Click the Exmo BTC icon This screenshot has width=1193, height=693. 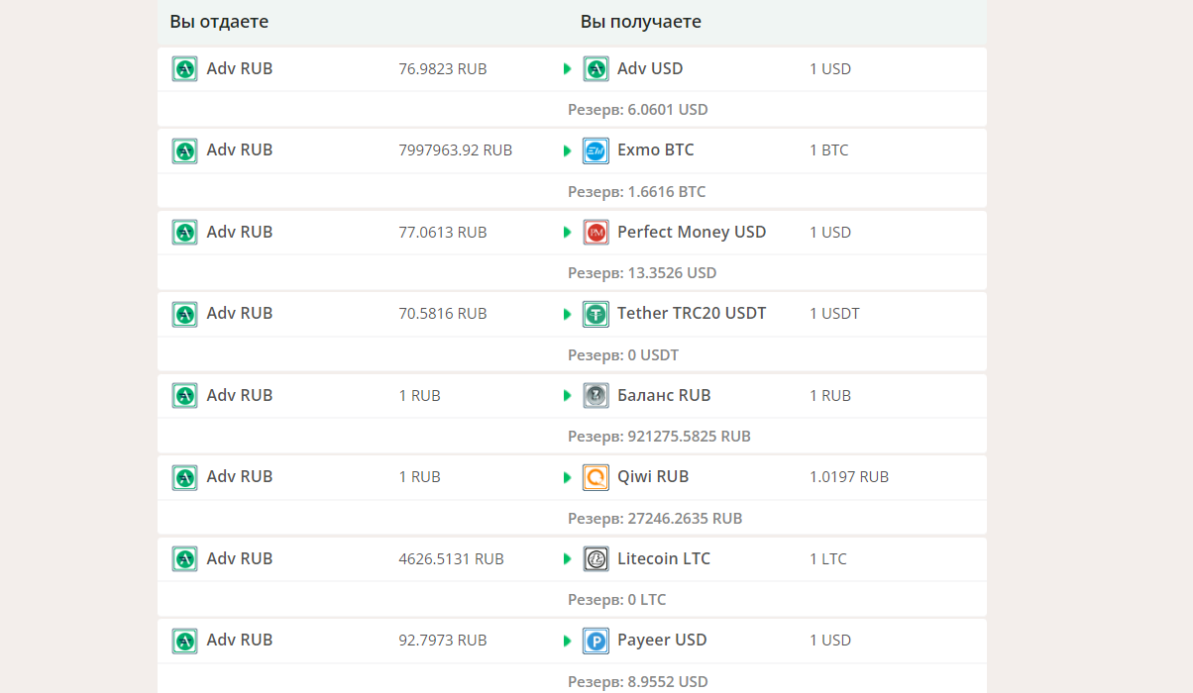click(596, 150)
